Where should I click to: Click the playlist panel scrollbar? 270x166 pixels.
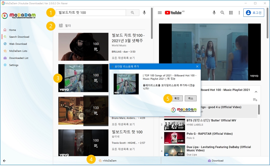coord(259,110)
